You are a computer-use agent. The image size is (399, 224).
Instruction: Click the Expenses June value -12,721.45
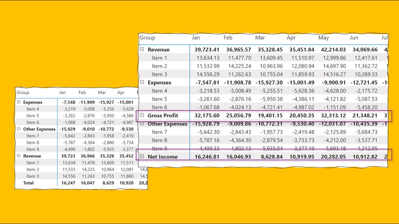364,83
